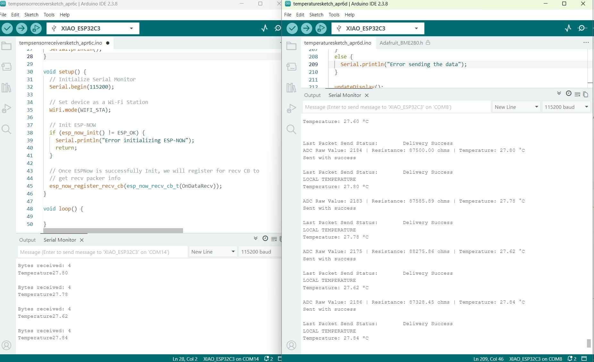Start debugging in the temperaturesketch_apr6d window toolbar
Viewport: 594px width, 362px height.
point(321,28)
